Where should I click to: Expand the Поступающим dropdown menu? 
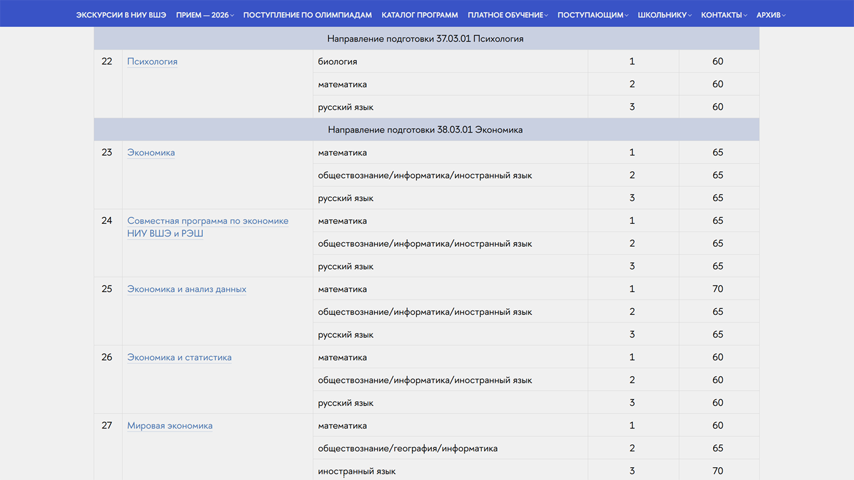click(x=592, y=15)
